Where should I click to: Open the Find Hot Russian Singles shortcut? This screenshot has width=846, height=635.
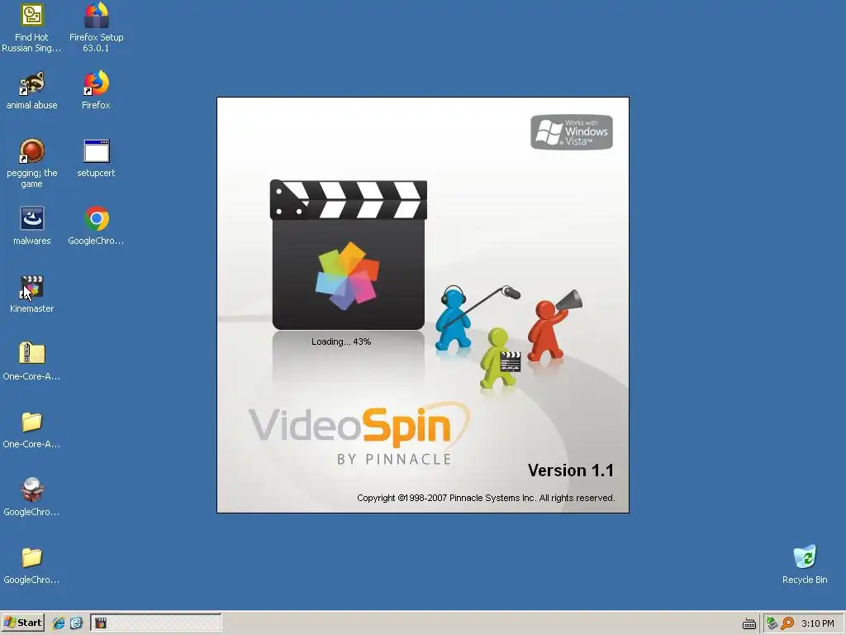pyautogui.click(x=31, y=27)
